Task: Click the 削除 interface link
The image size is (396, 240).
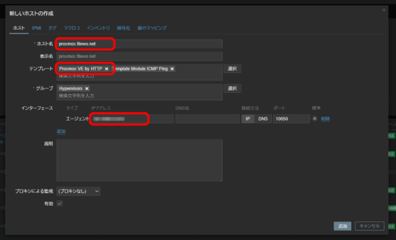Action: point(325,119)
